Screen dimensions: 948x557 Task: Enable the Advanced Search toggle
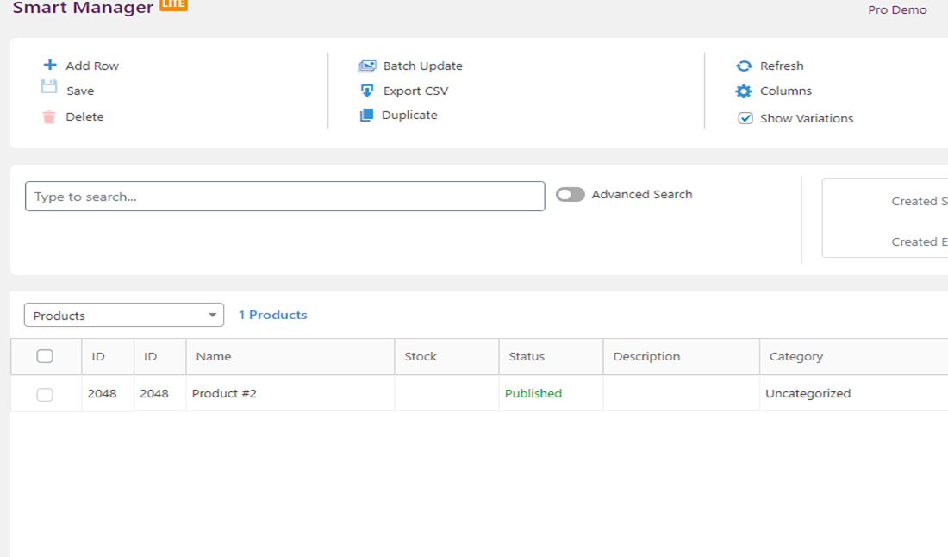[571, 195]
